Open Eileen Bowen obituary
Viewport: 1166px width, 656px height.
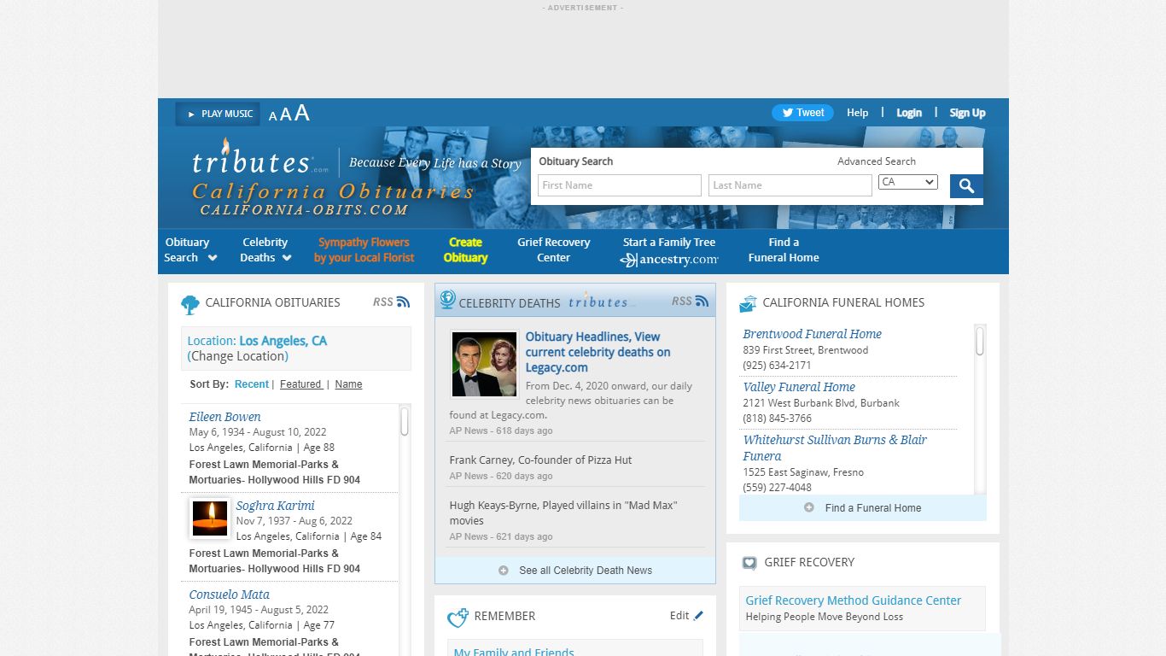pos(225,417)
